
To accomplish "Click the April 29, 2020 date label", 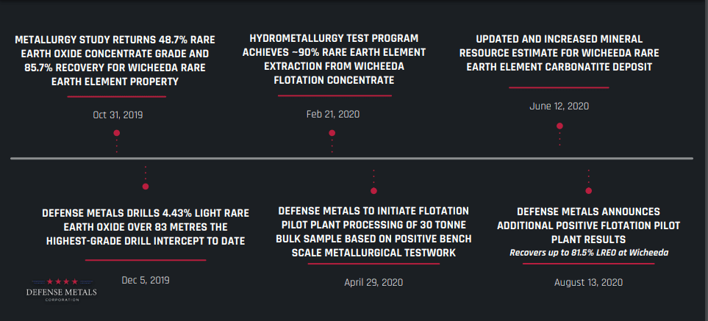I will [x=373, y=283].
